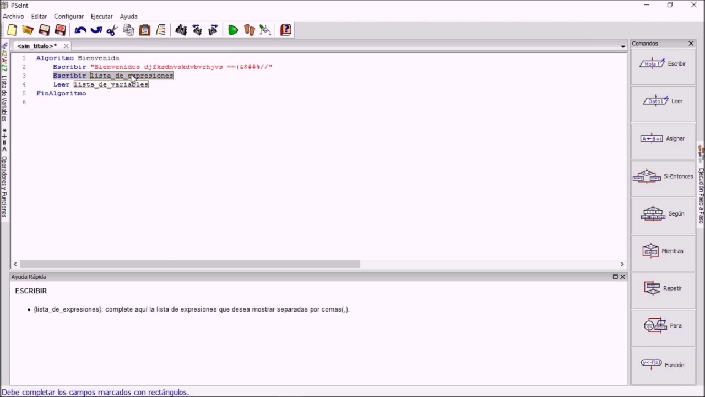This screenshot has height=397, width=705.
Task: Fix indentation with the lined page icon
Action: click(161, 30)
